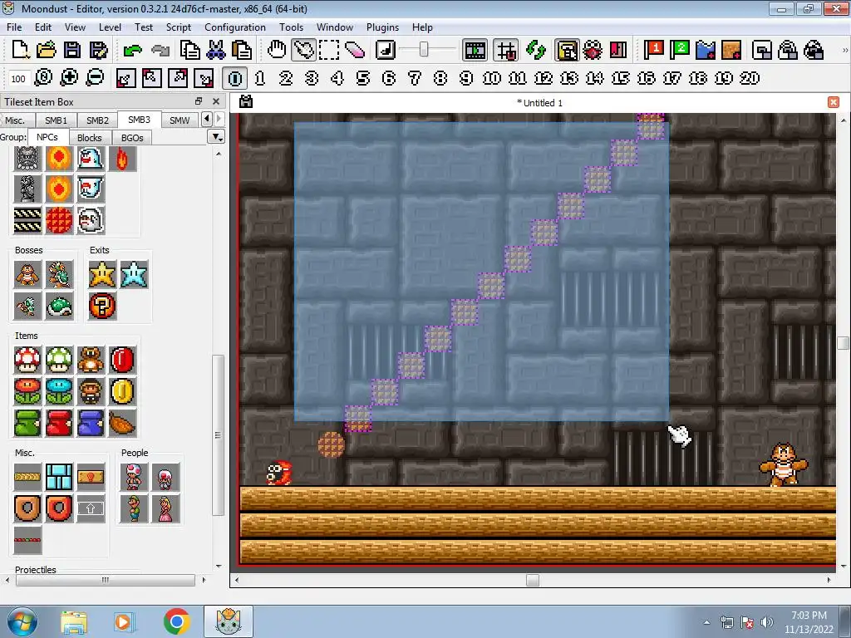Open the red bug debugger icon
Screen dimensions: 851x638
(x=592, y=50)
